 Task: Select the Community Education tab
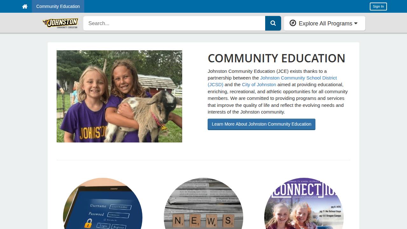click(x=58, y=6)
